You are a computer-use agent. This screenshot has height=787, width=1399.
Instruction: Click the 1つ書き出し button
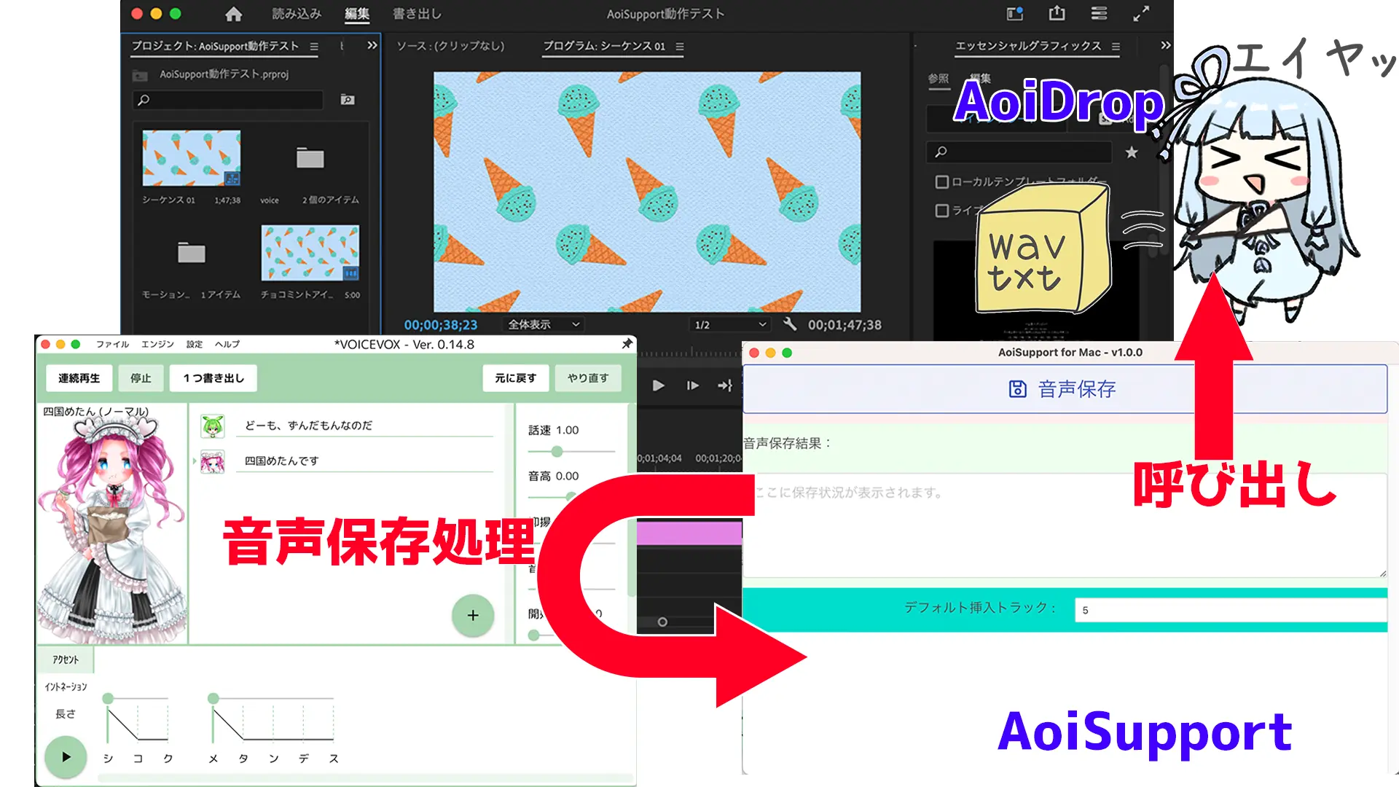tap(213, 378)
